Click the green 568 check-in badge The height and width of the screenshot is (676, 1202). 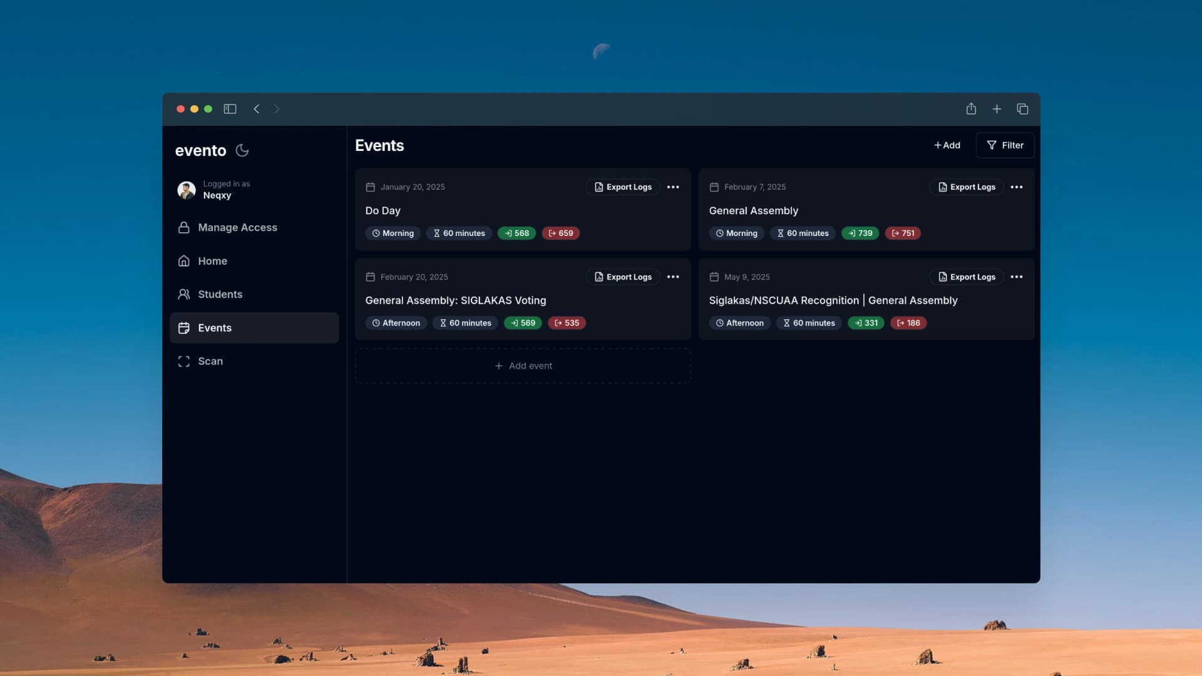tap(517, 233)
